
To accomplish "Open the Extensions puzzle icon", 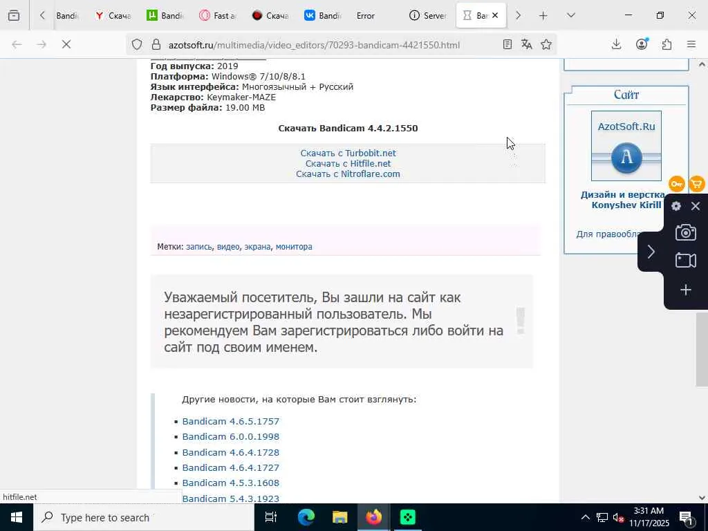I will tap(667, 44).
